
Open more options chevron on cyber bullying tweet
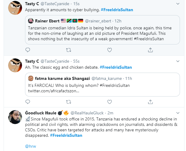[x=178, y=4]
